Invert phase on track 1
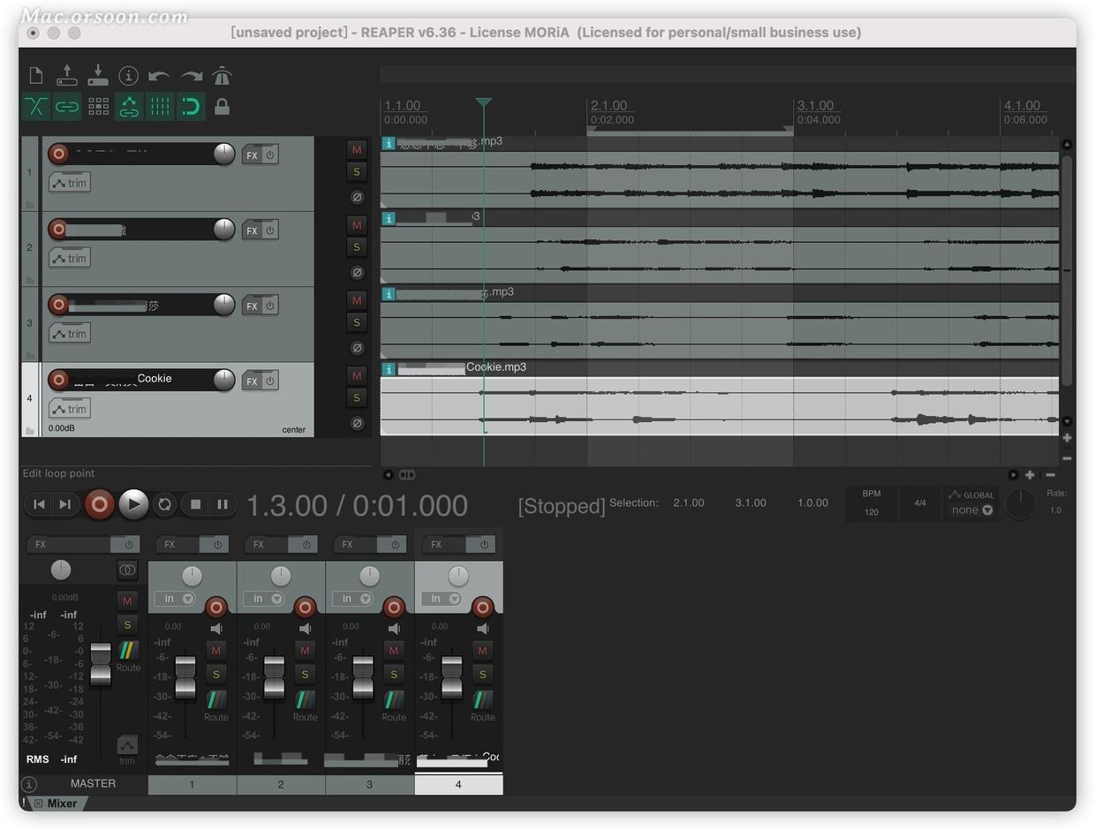Screen dimensions: 1095x830 pos(357,197)
